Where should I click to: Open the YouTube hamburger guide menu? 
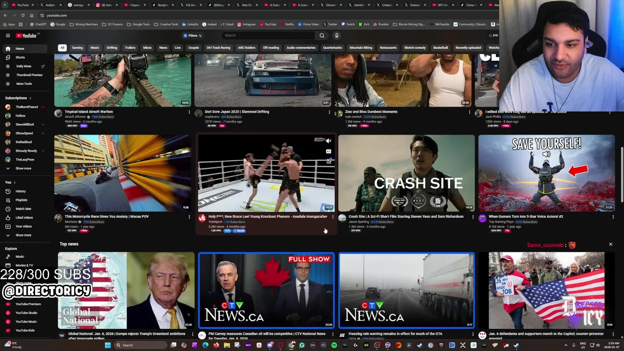click(x=8, y=36)
